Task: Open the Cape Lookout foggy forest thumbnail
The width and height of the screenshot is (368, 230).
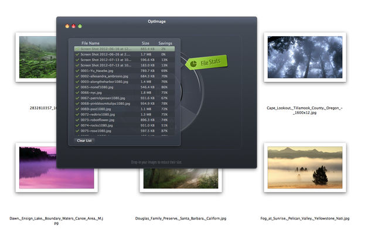Action: [x=305, y=57]
